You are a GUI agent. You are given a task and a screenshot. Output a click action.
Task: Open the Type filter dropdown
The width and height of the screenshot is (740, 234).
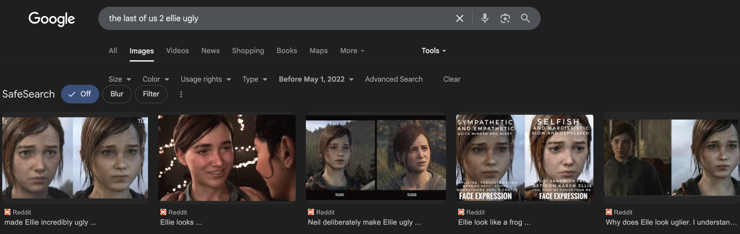click(255, 79)
